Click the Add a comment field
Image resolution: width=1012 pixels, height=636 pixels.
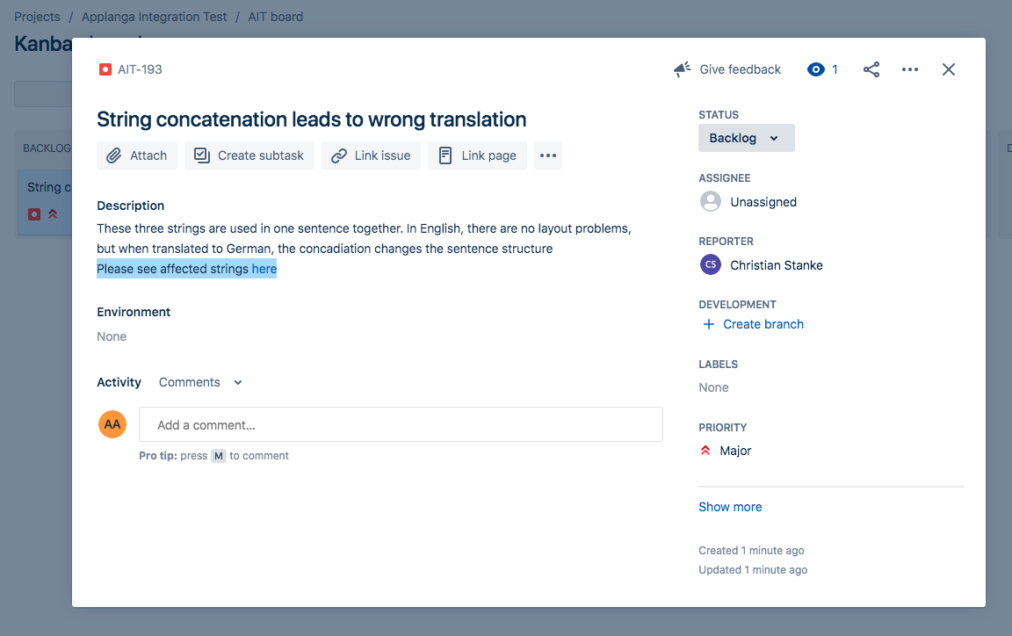(401, 425)
